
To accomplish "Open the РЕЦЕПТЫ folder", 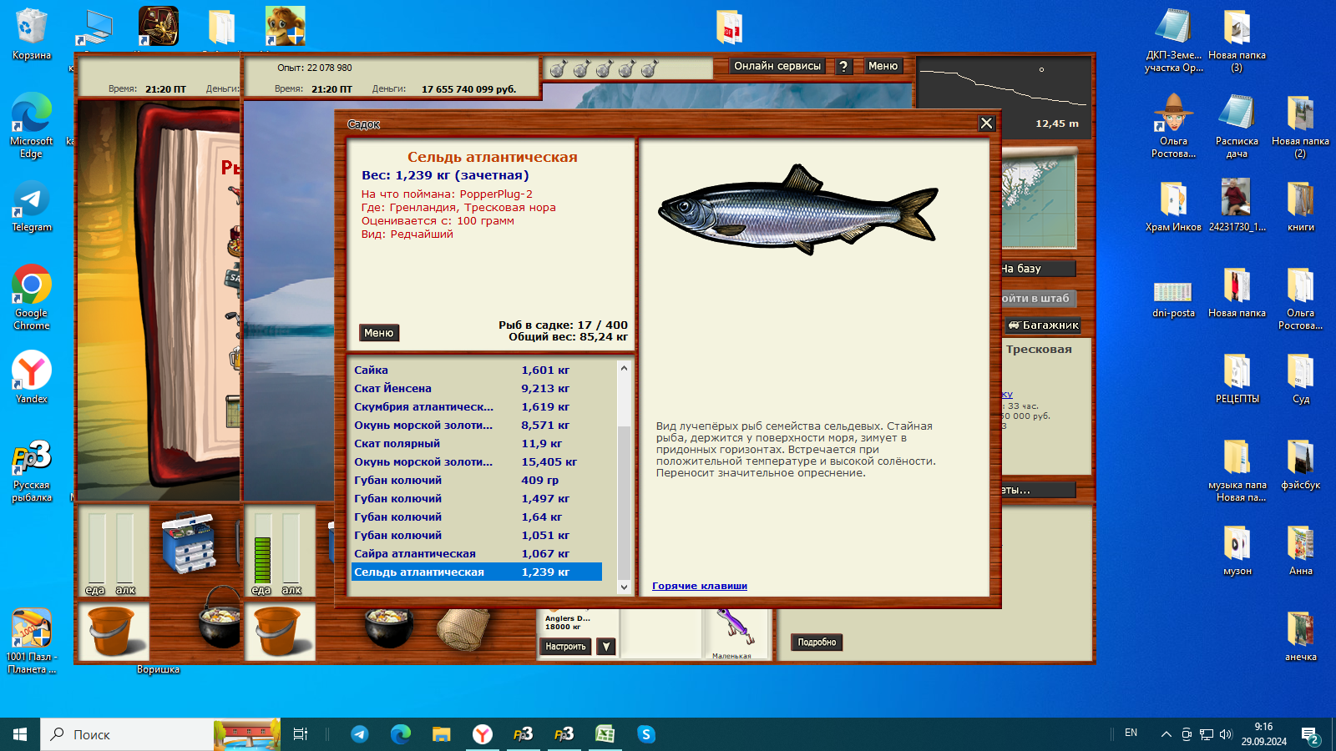I will point(1237,378).
